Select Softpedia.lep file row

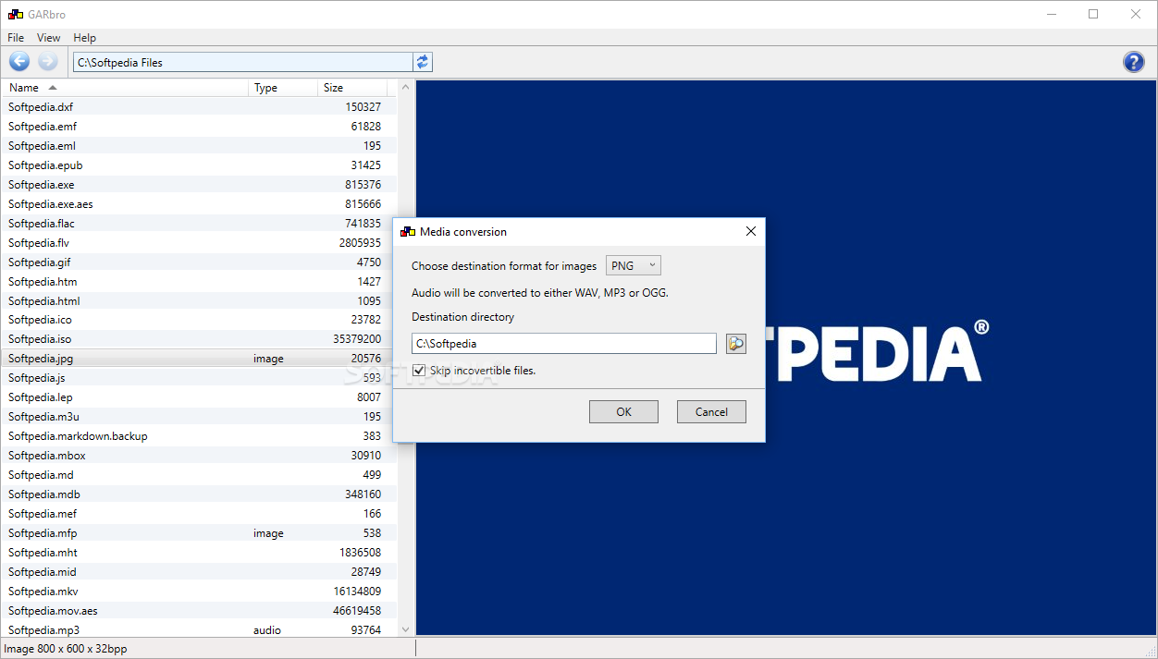point(199,397)
